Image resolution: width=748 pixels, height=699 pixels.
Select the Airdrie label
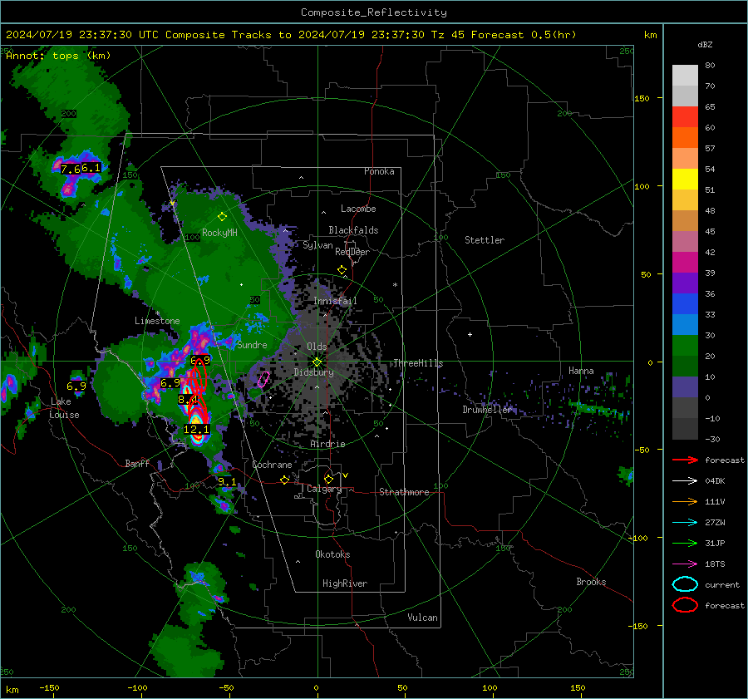pos(327,444)
